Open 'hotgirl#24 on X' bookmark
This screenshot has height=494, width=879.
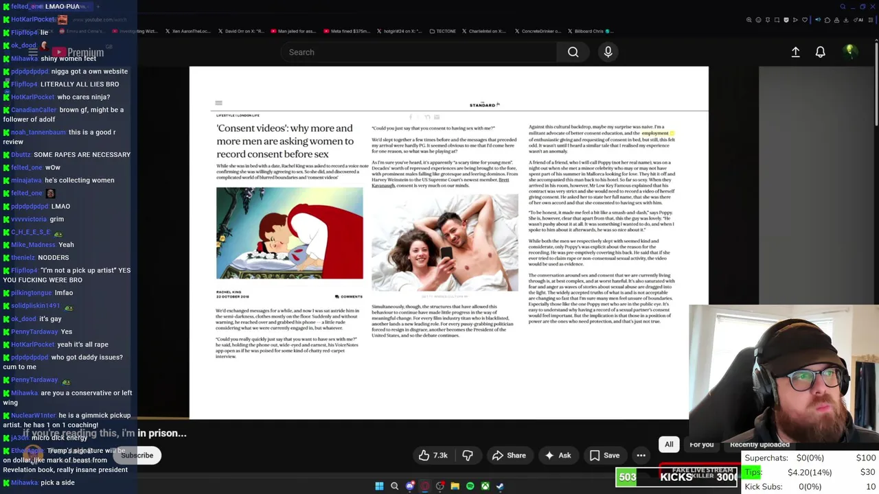click(x=400, y=31)
